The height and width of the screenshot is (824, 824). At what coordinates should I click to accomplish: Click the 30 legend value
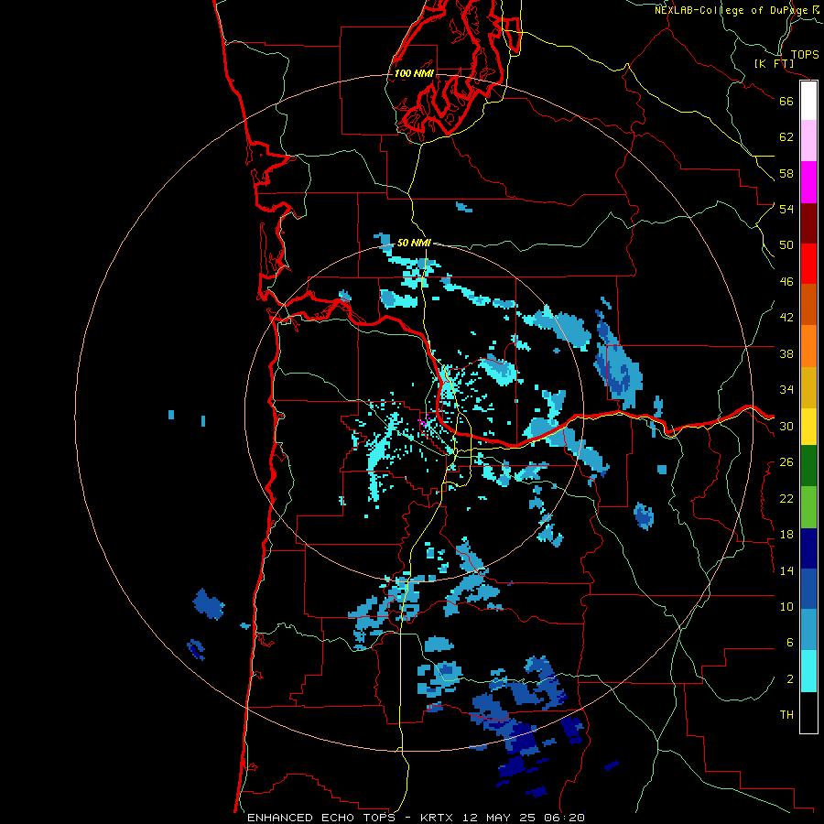[786, 426]
